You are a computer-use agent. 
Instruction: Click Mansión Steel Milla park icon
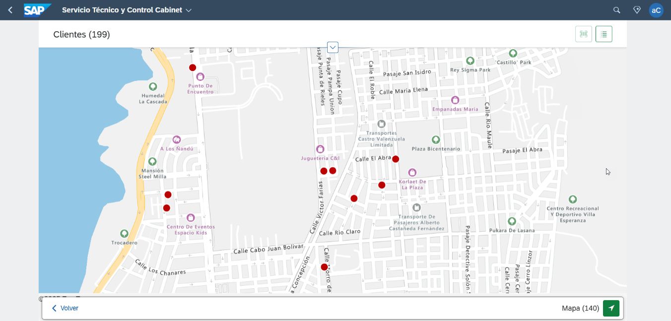click(x=152, y=162)
